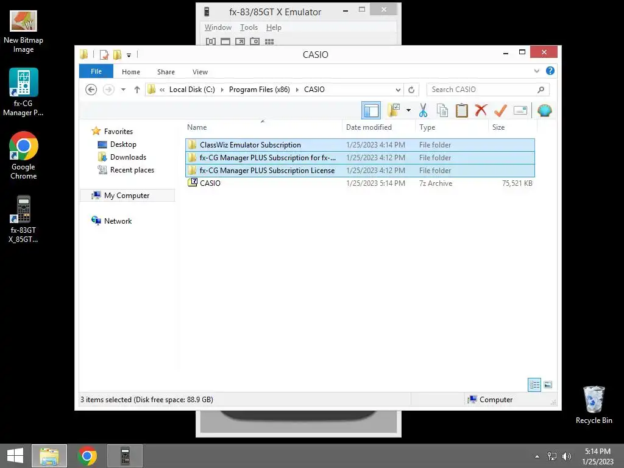Click the New Folder quick access icon
The image size is (624, 468).
[117, 54]
